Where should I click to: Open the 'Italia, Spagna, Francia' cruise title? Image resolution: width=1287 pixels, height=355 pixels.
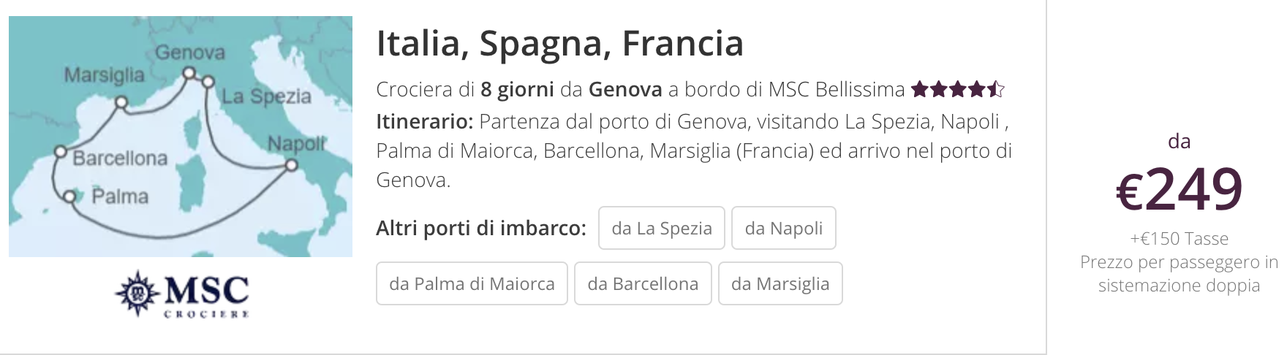(559, 43)
